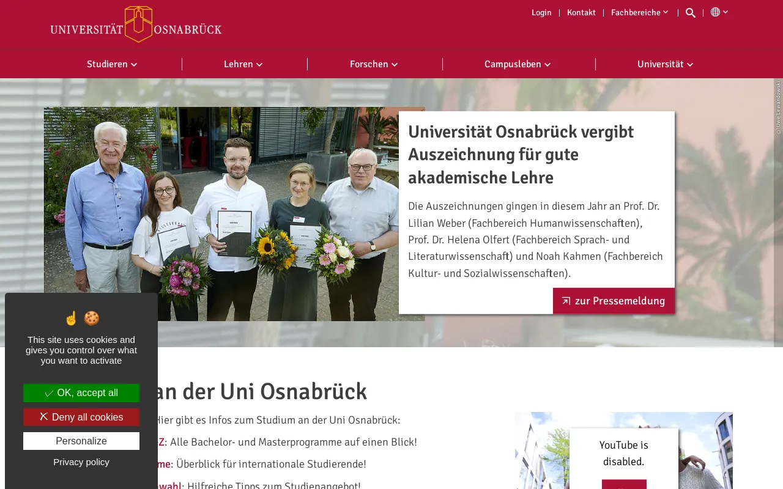Expand the Campusleben menu
The width and height of the screenshot is (783, 489).
coord(518,64)
